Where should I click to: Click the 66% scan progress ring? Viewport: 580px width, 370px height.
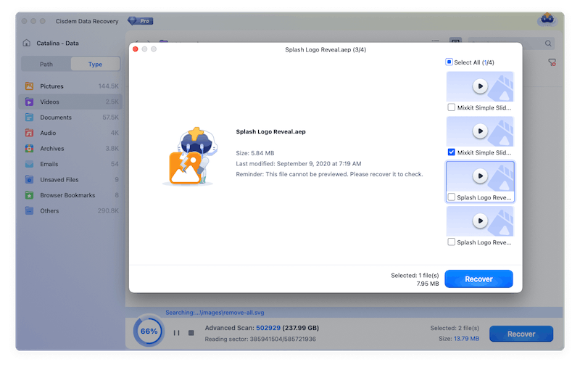(149, 331)
